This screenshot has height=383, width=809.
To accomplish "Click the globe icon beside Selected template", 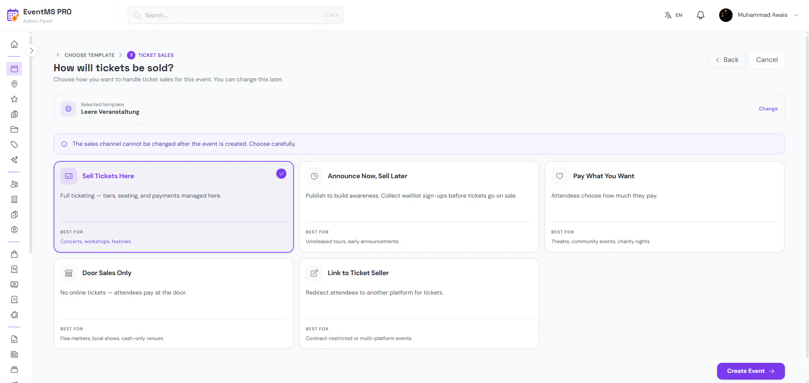I will click(x=68, y=109).
